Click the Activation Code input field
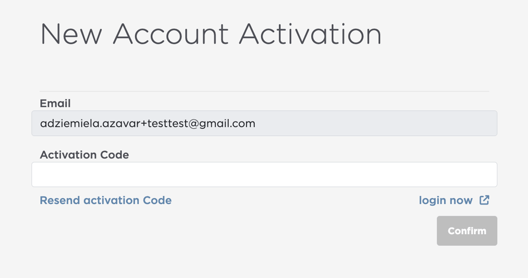Screen dimensions: 528x278 click(x=264, y=174)
